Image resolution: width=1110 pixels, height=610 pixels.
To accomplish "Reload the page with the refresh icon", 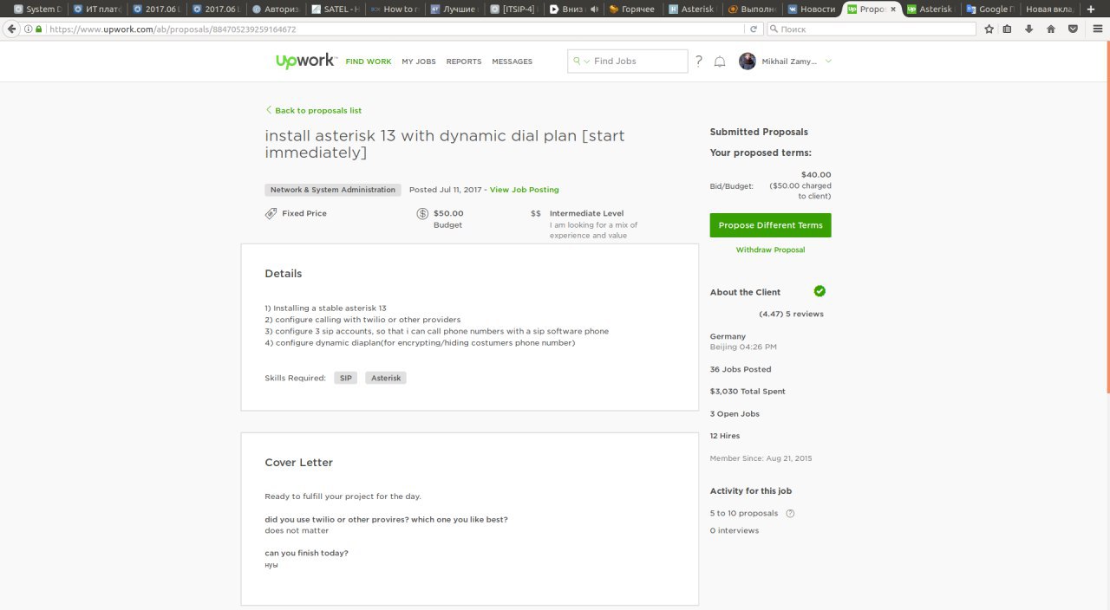I will pyautogui.click(x=754, y=29).
